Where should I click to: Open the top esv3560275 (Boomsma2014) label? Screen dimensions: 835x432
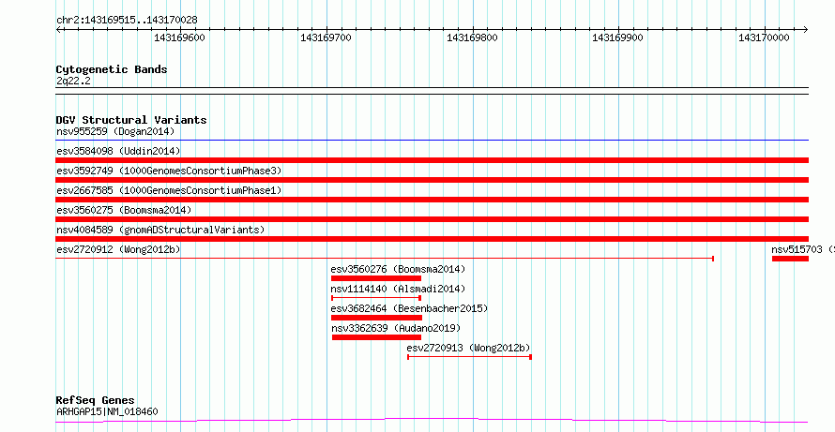coord(124,210)
